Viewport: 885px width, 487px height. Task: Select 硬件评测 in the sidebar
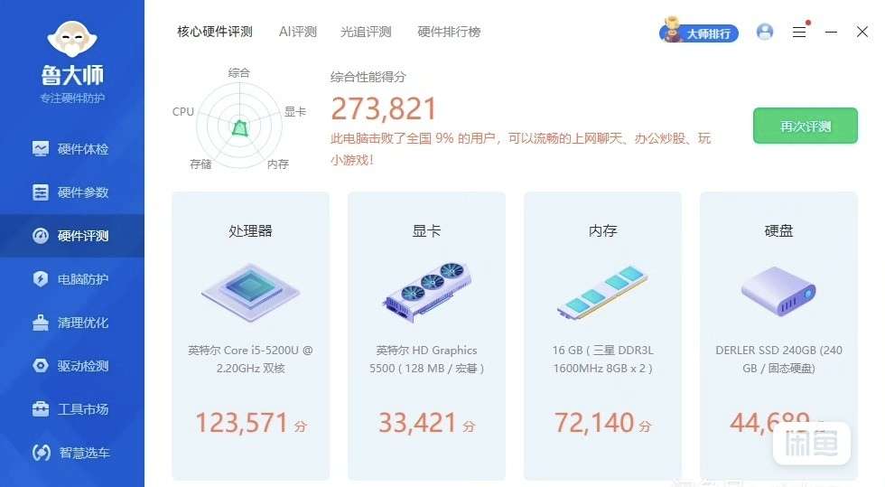click(72, 236)
